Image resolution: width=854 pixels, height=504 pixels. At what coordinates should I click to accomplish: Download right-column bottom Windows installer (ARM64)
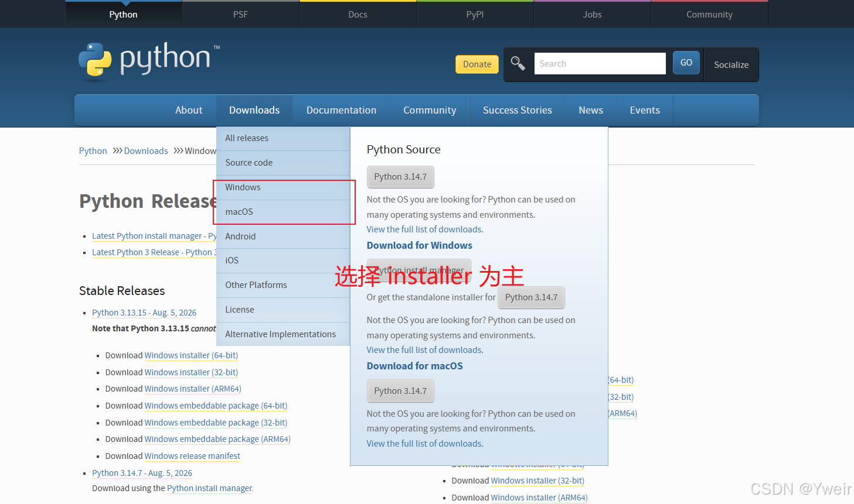pos(539,498)
